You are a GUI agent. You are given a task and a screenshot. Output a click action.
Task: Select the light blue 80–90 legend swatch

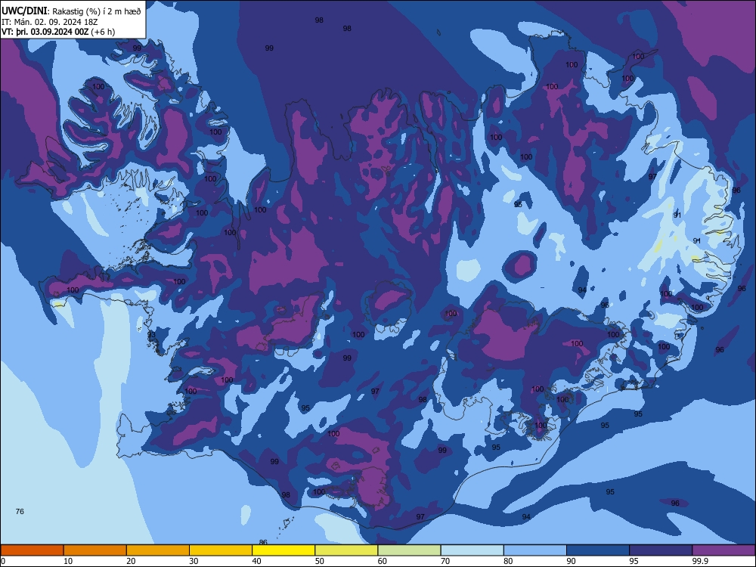(535, 550)
